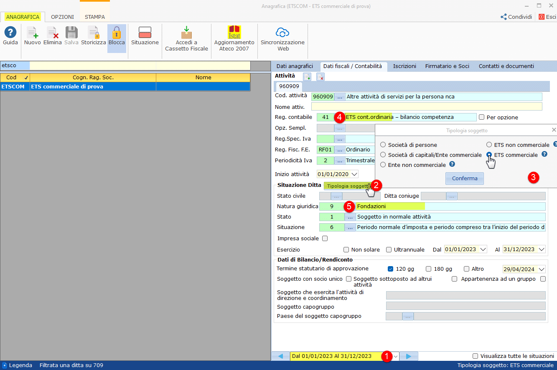Viewport: 557px width, 370px height.
Task: Open Periodicità Iva lookup ellipsis button
Action: click(340, 160)
